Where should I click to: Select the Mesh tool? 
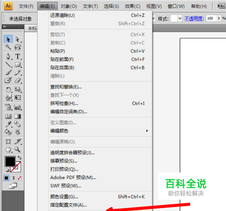tap(8, 116)
